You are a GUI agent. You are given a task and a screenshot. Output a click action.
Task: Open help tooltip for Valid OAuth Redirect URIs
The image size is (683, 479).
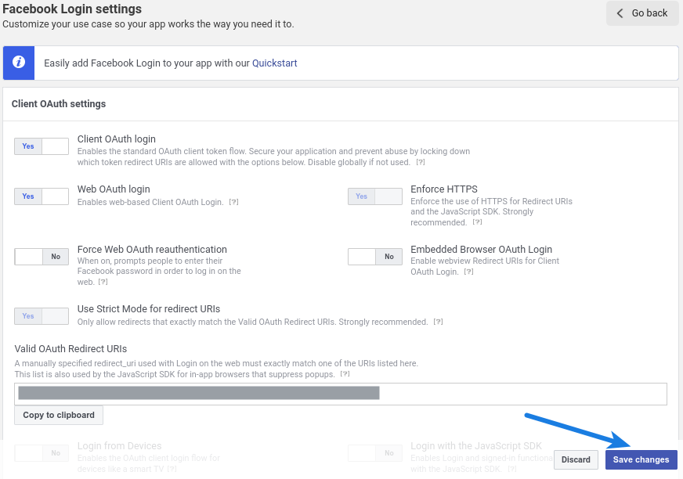pyautogui.click(x=345, y=374)
